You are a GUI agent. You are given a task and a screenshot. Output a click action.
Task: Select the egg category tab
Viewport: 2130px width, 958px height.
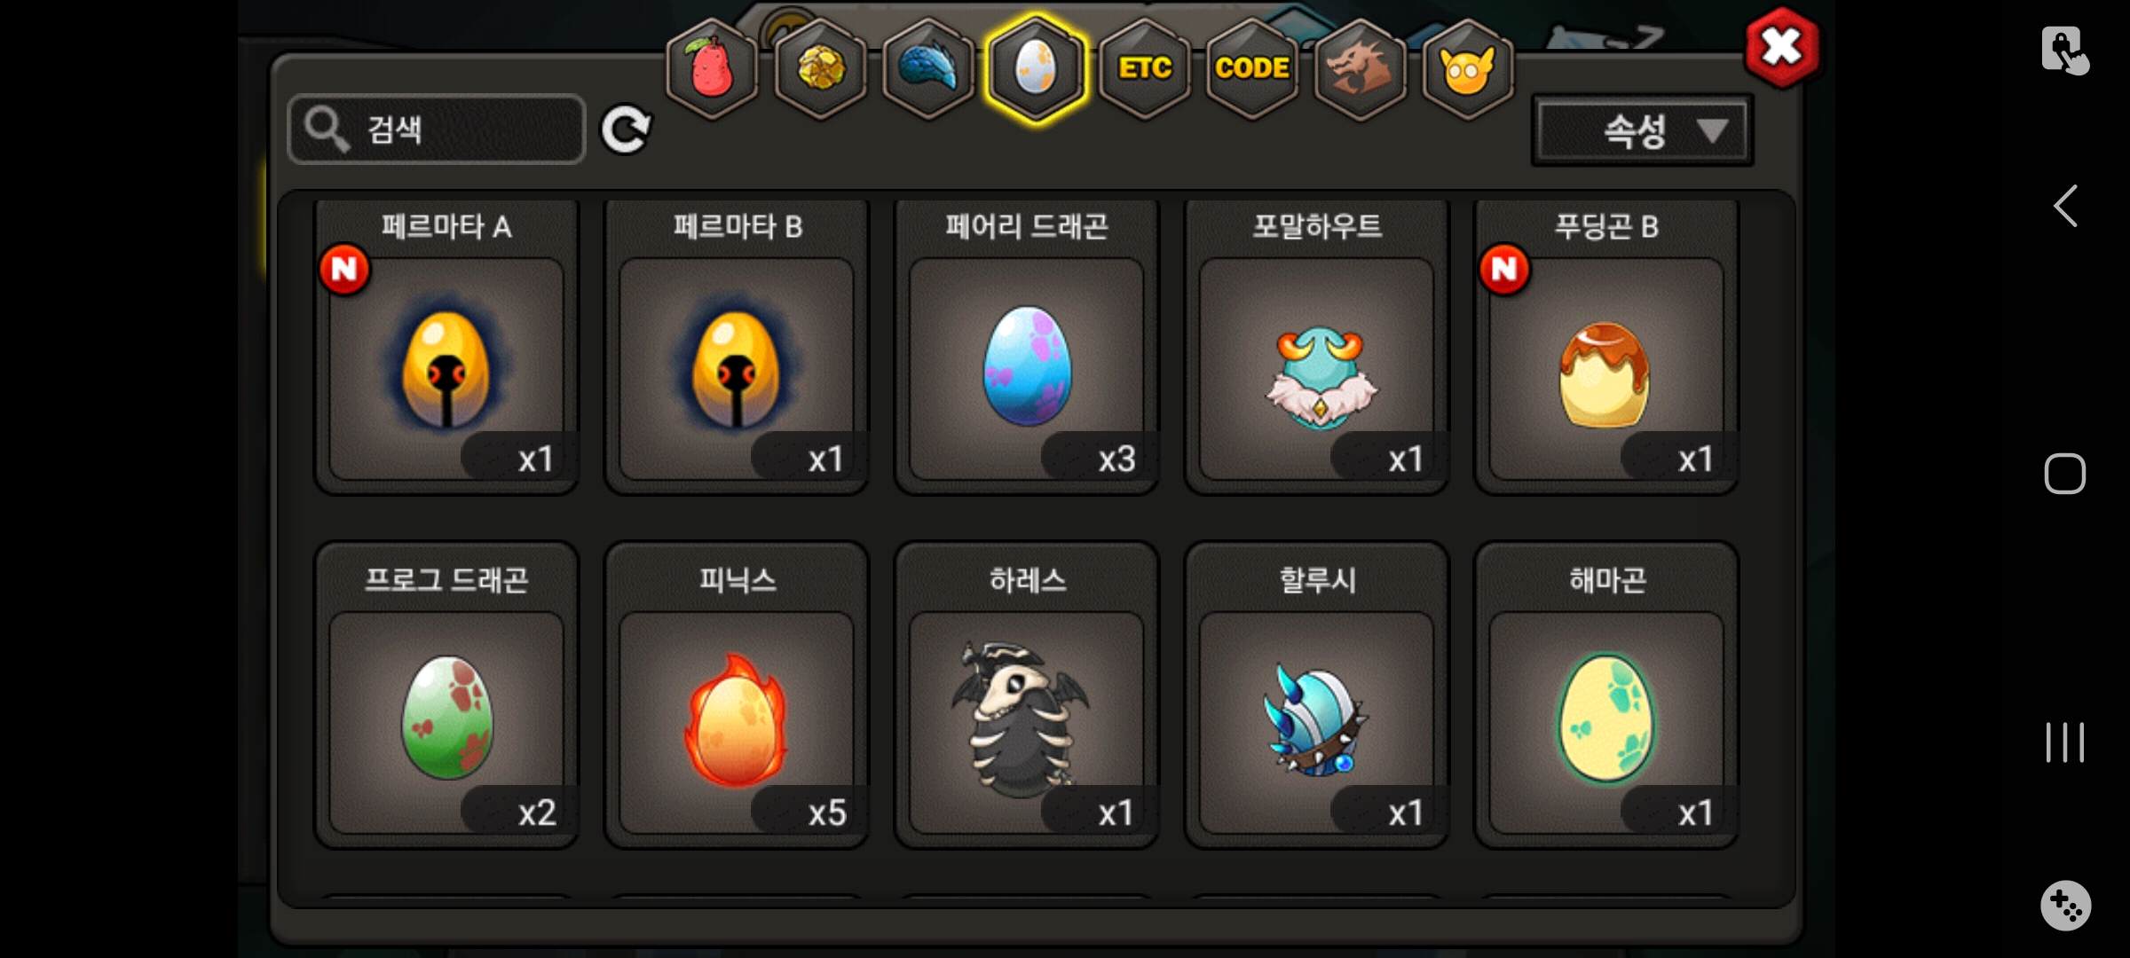coord(1036,68)
